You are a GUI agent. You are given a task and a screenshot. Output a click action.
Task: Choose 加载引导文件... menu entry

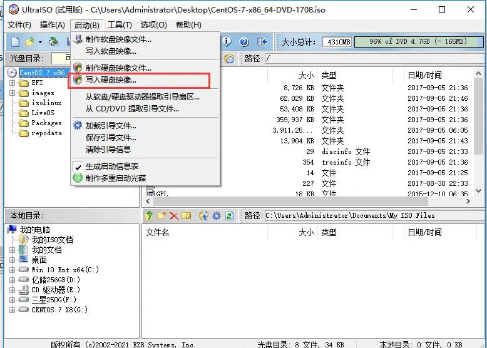point(145,126)
